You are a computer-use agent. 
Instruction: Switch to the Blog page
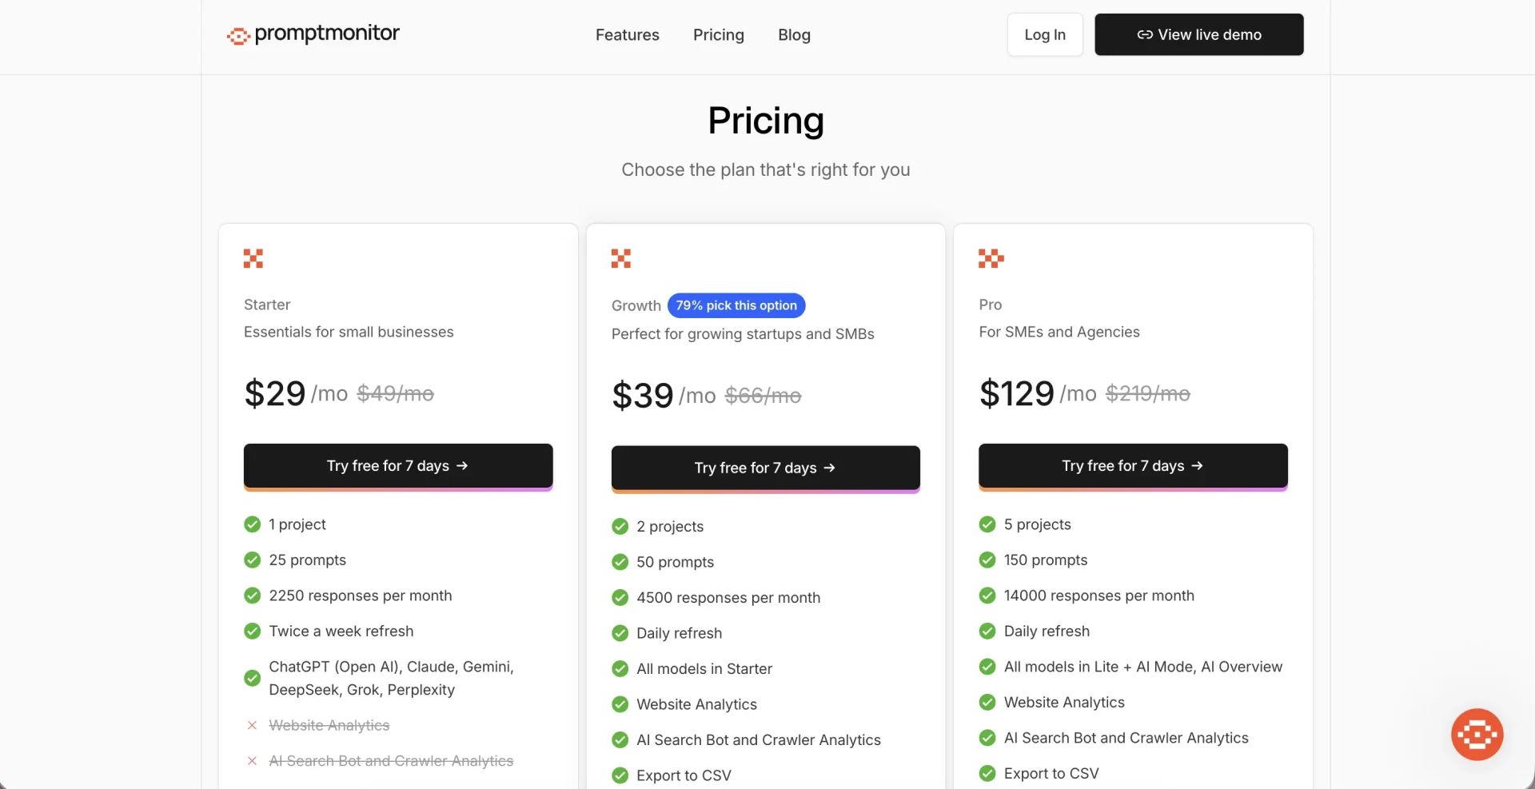tap(794, 34)
